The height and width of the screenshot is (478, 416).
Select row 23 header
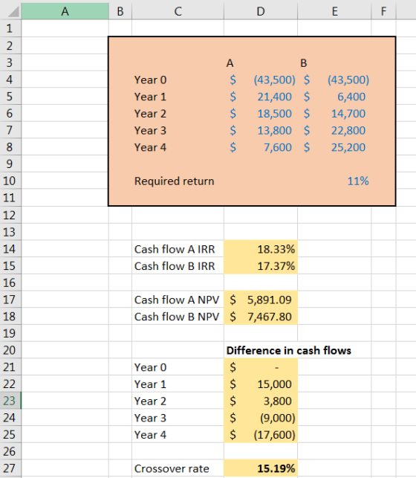[10, 401]
